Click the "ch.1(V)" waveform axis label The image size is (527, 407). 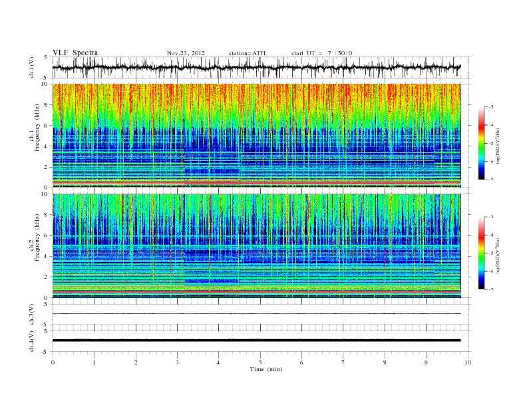tap(32, 68)
